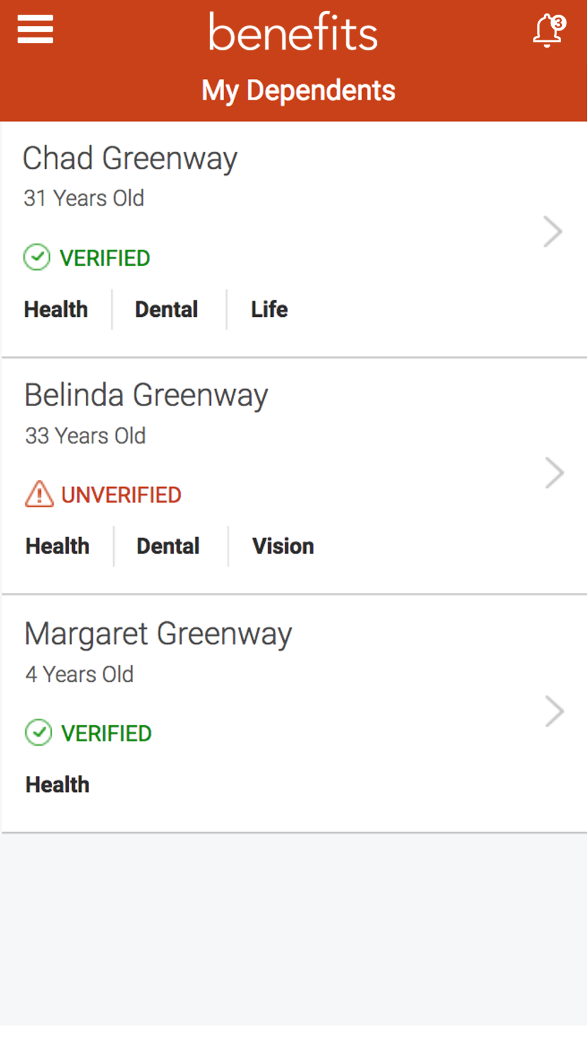Open notifications bell with 3 alerts
This screenshot has height=1045, width=587.
point(548,31)
